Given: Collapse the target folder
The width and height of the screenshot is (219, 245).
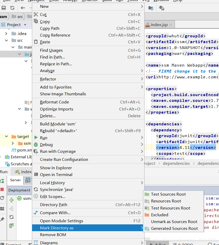Looking at the screenshot, I should tap(7, 136).
